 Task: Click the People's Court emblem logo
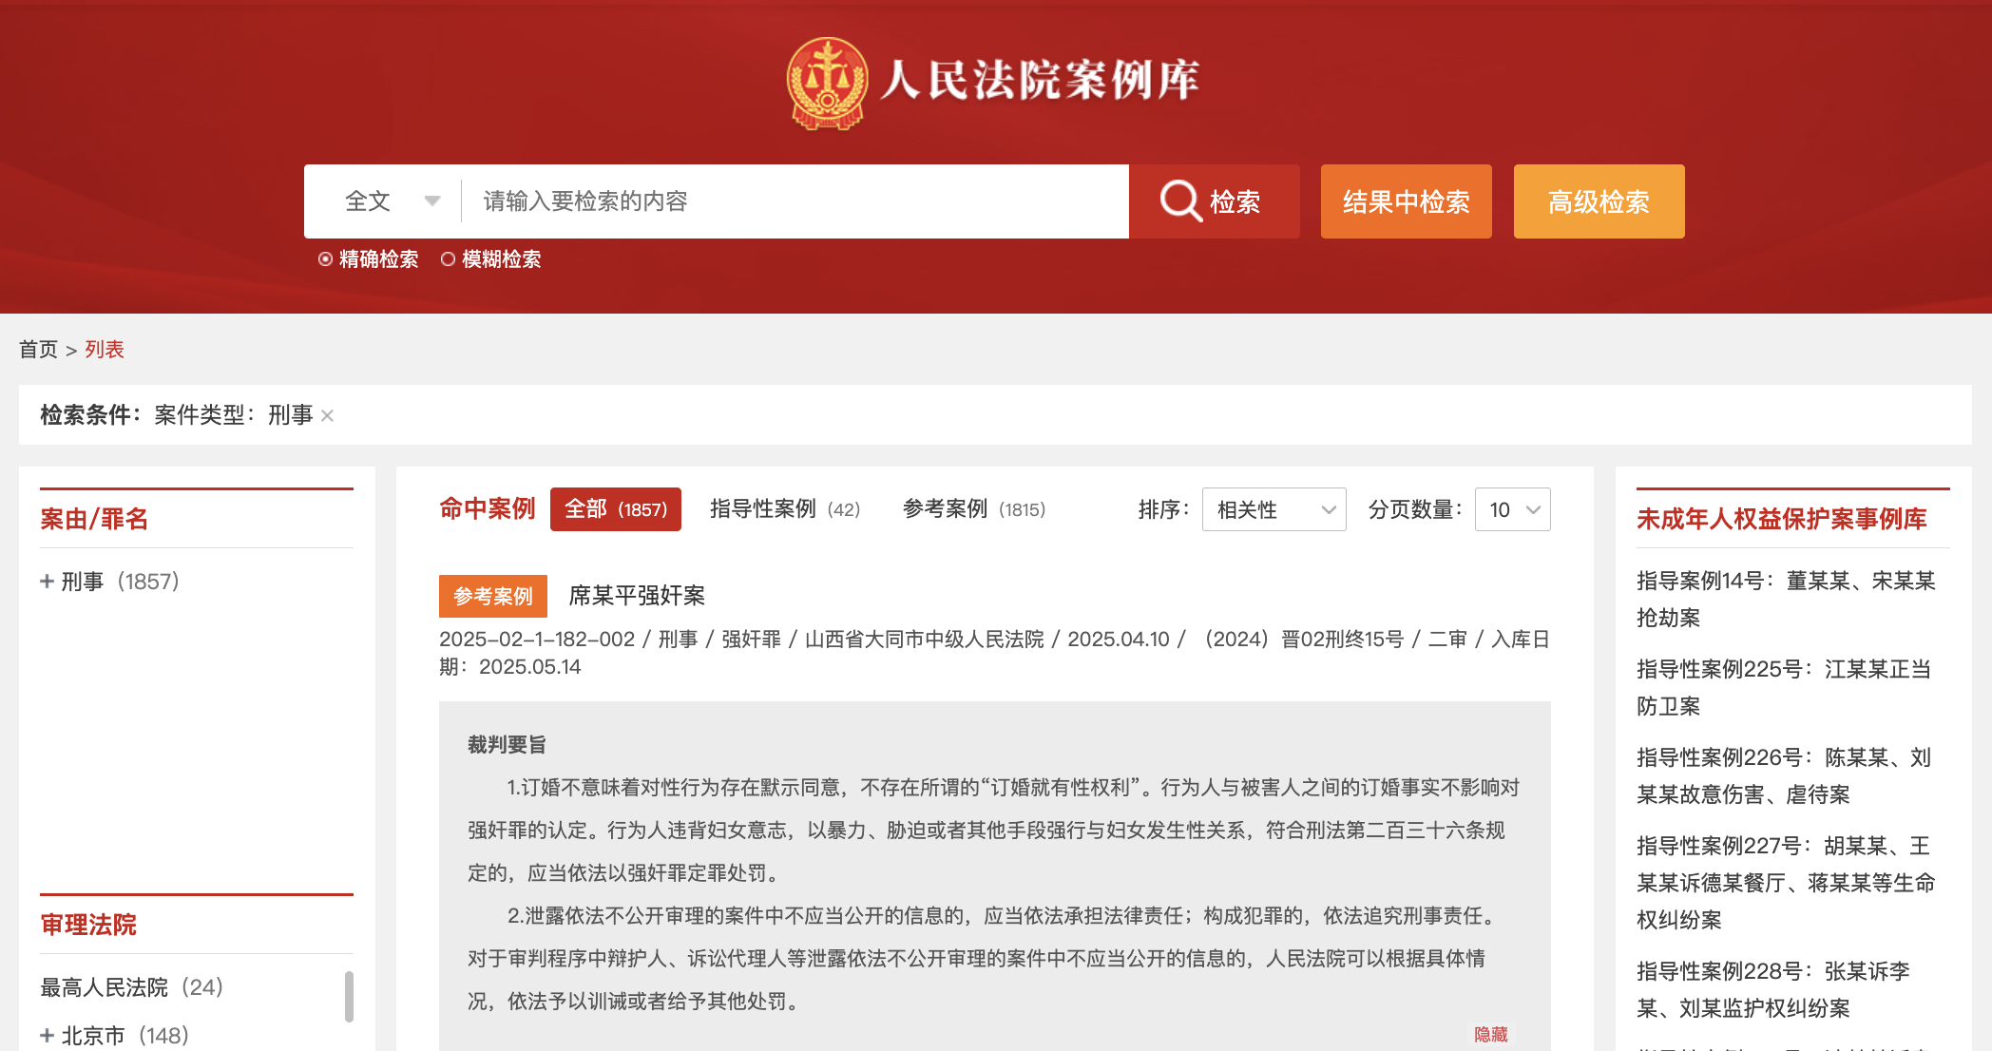[x=827, y=83]
